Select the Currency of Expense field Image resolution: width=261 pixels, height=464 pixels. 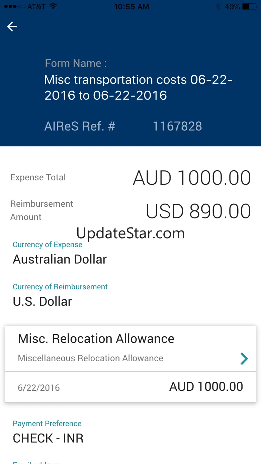(x=60, y=259)
